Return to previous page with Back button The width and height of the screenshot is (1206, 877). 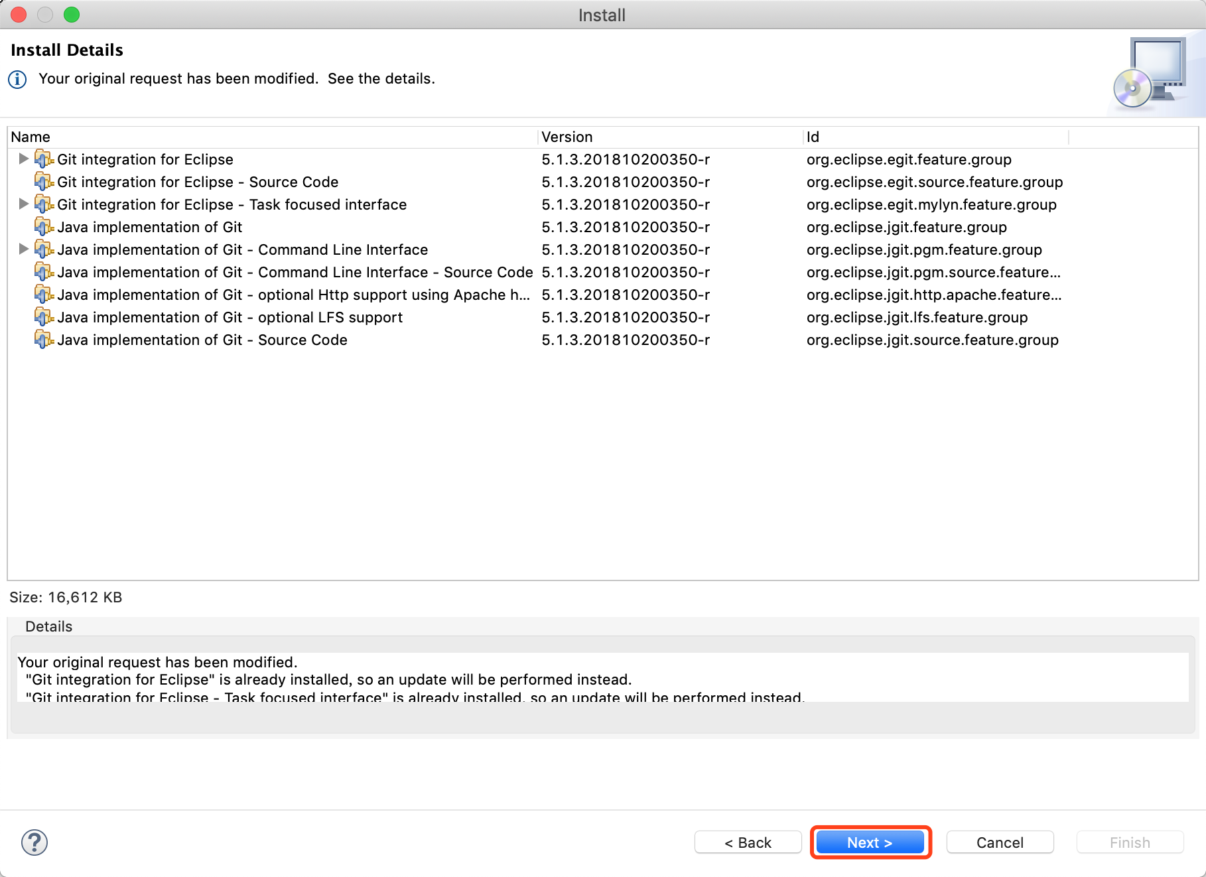click(x=748, y=843)
